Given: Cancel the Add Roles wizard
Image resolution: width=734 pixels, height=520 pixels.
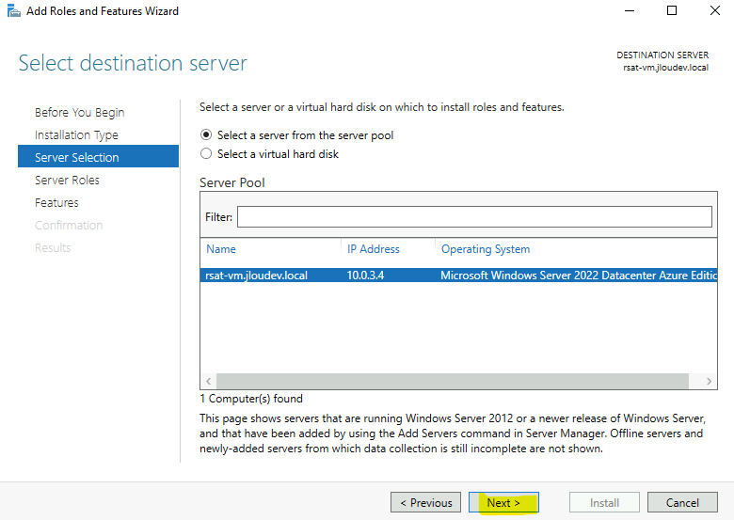Looking at the screenshot, I should (x=682, y=503).
